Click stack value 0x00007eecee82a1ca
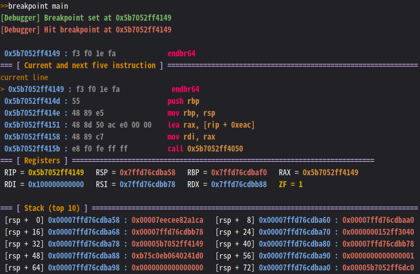Image resolution: width=420 pixels, height=274 pixels. pos(167,220)
